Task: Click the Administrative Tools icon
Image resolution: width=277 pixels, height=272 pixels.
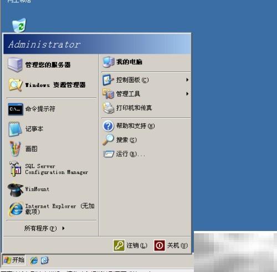Action: pos(109,94)
